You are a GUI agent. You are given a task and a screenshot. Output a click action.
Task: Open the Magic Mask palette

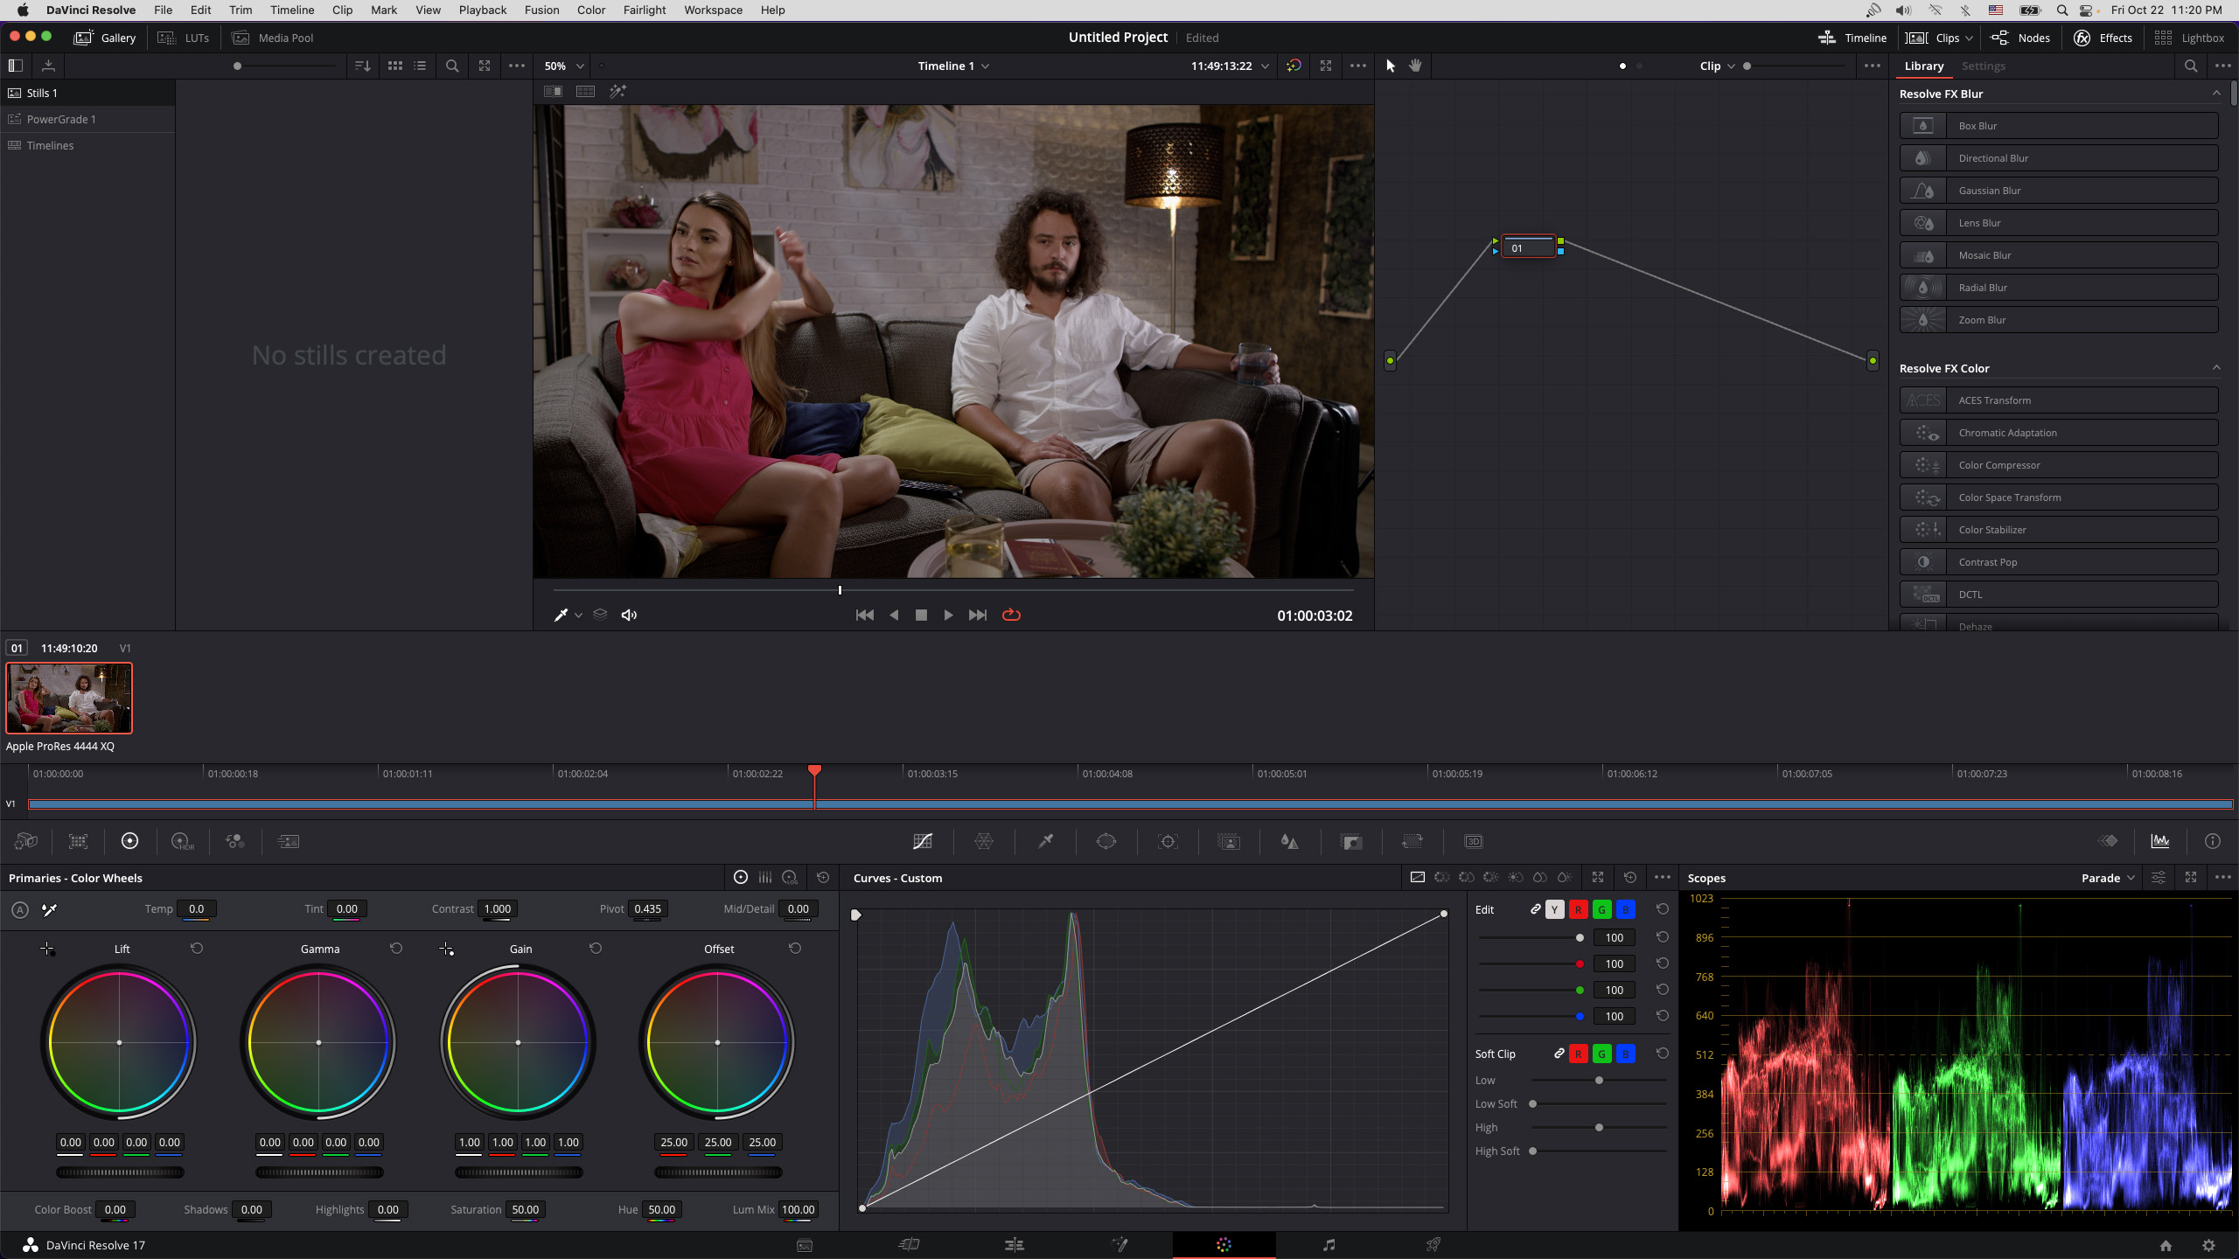point(1229,841)
